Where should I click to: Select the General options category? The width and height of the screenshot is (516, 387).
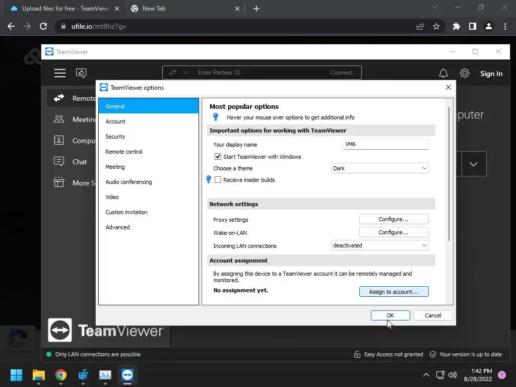coord(149,106)
